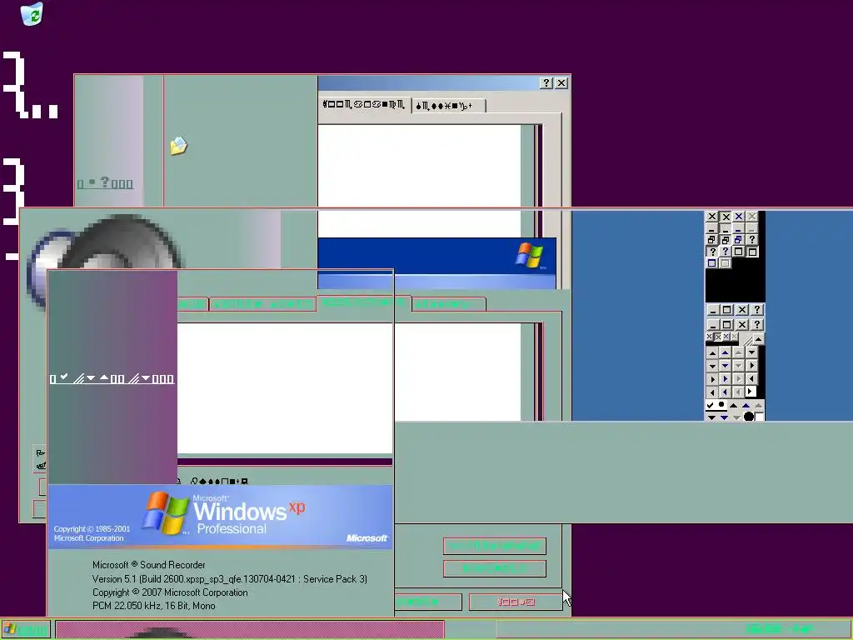Image resolution: width=853 pixels, height=640 pixels.
Task: Click the bottom green-text button beside the pink-text button
Action: (428, 602)
